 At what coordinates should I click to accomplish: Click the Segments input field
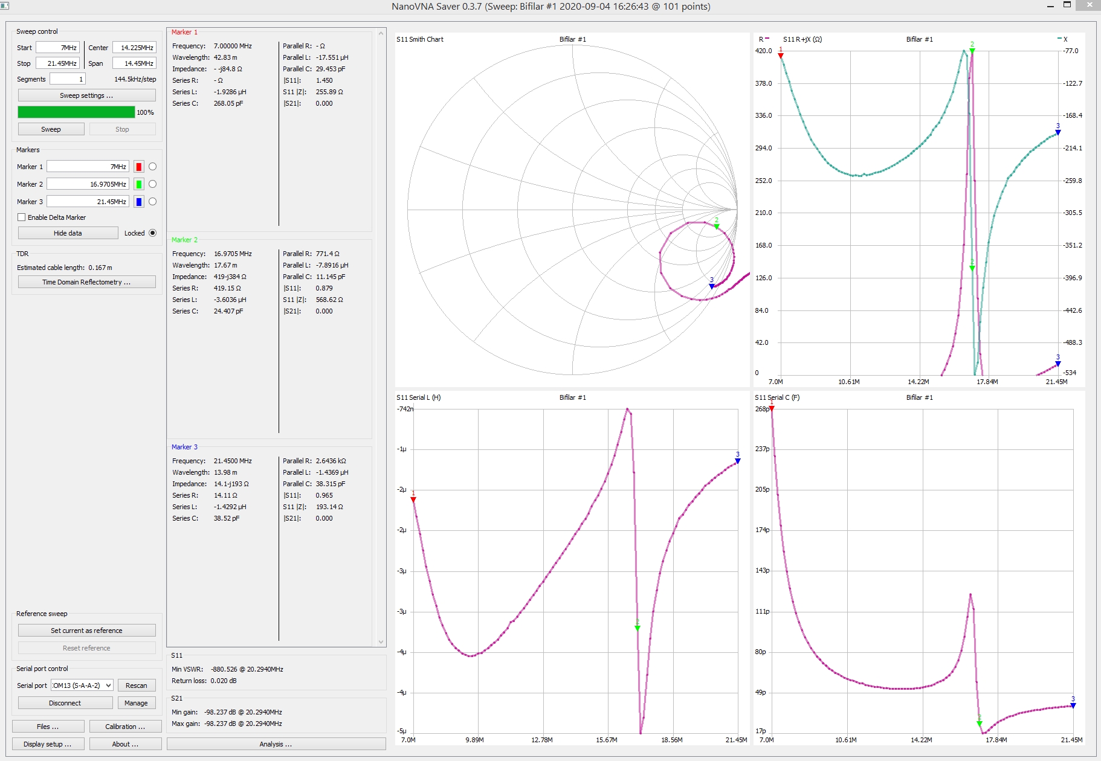click(67, 79)
